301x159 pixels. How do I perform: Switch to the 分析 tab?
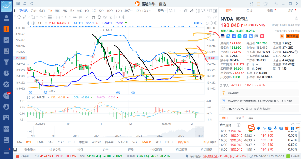249,11
